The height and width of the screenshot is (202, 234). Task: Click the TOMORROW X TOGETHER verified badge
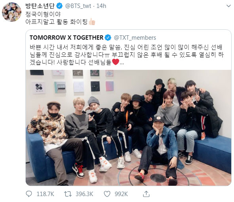tap(108, 37)
